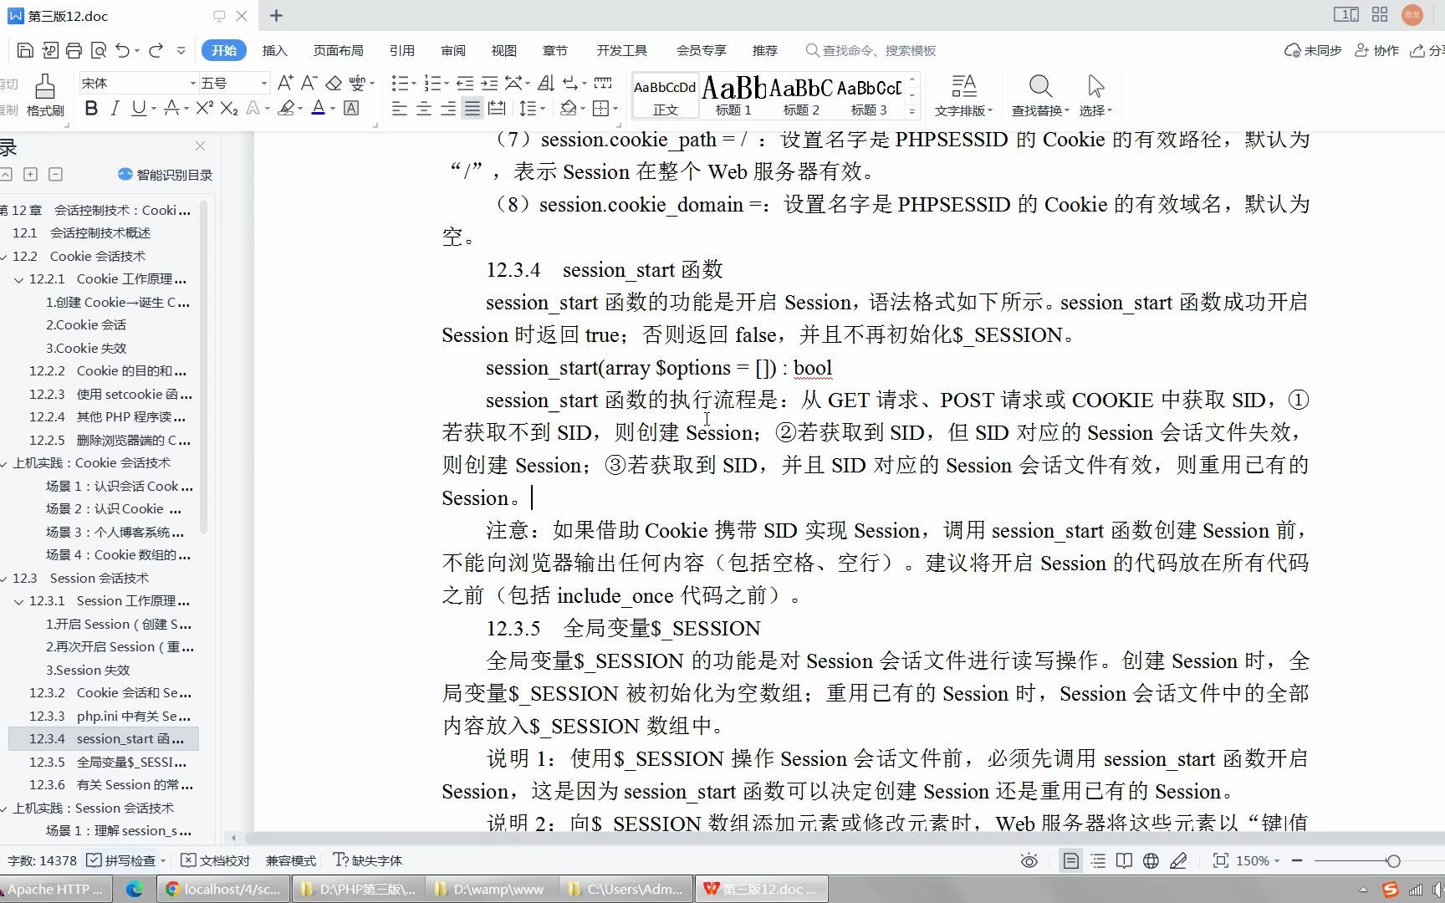Toggle bold formatting

point(90,108)
